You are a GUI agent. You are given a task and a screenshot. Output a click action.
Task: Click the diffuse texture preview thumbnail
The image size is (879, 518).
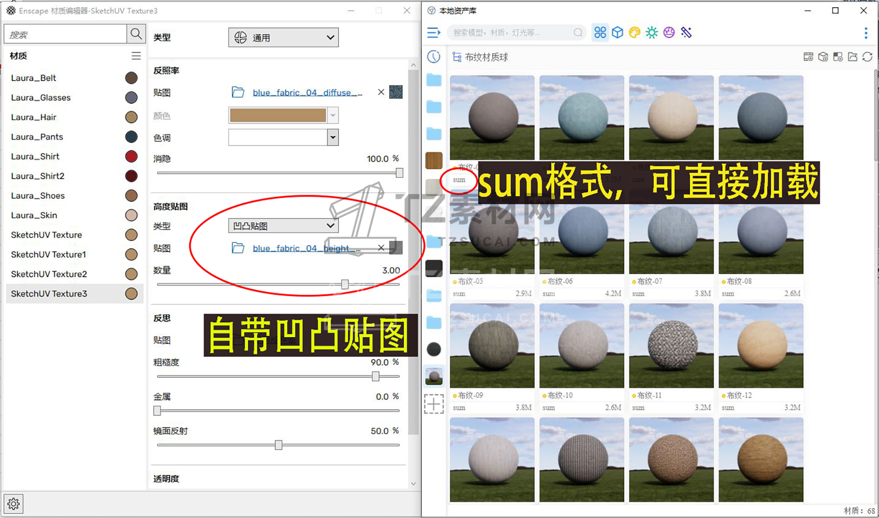tap(396, 92)
